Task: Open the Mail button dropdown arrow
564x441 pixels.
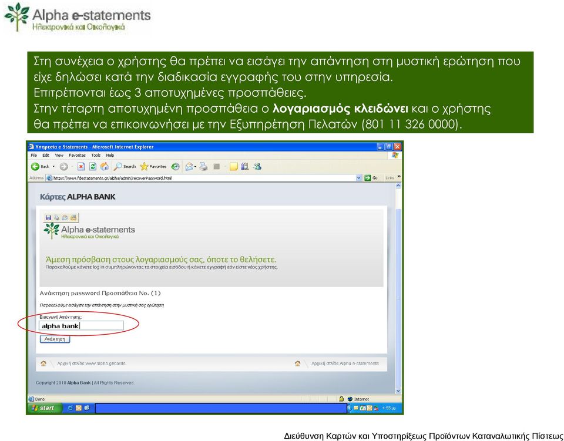Action: pyautogui.click(x=195, y=166)
